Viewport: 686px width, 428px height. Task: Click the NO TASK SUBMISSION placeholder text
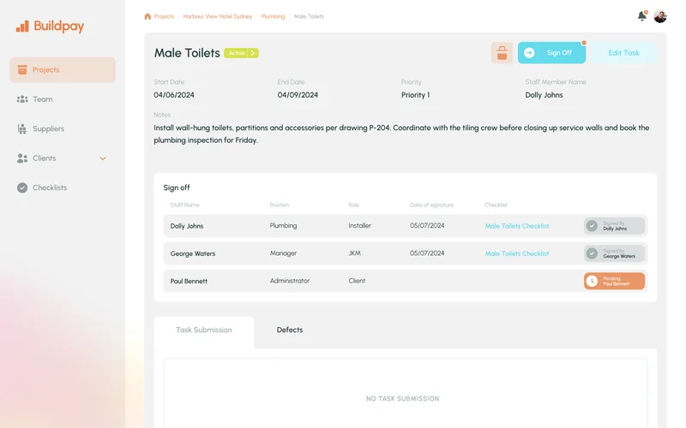tap(402, 399)
